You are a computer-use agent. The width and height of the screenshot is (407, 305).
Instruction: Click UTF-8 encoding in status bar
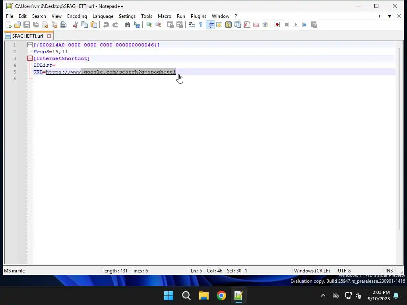pos(344,270)
